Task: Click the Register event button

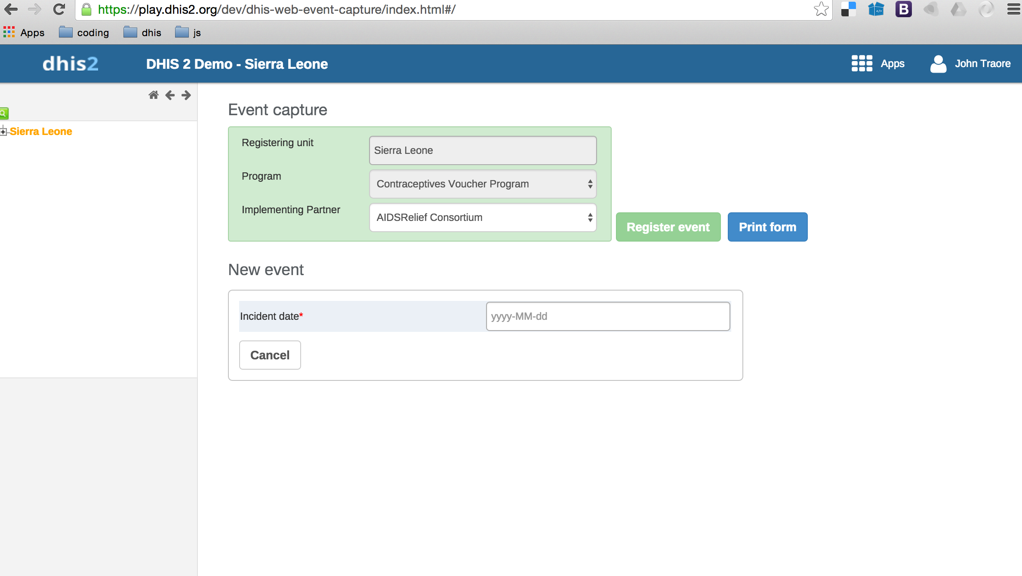Action: click(x=668, y=227)
